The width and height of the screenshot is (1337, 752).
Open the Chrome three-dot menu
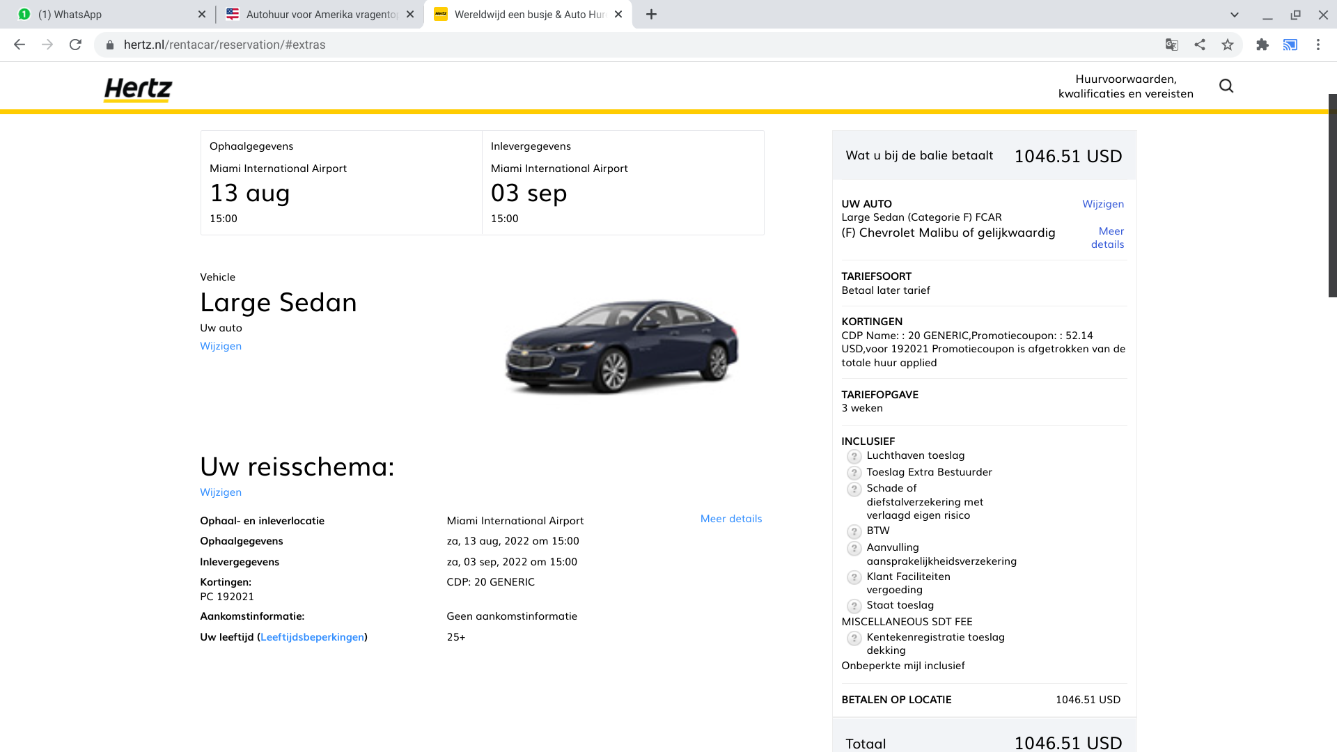click(x=1318, y=45)
